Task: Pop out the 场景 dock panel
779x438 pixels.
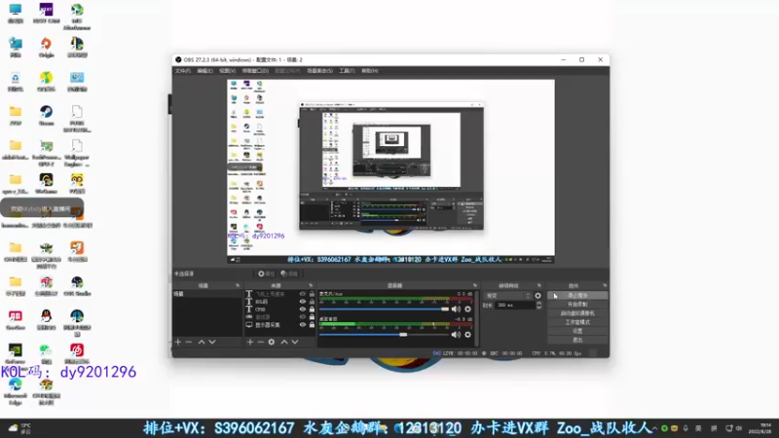Action: pos(238,285)
